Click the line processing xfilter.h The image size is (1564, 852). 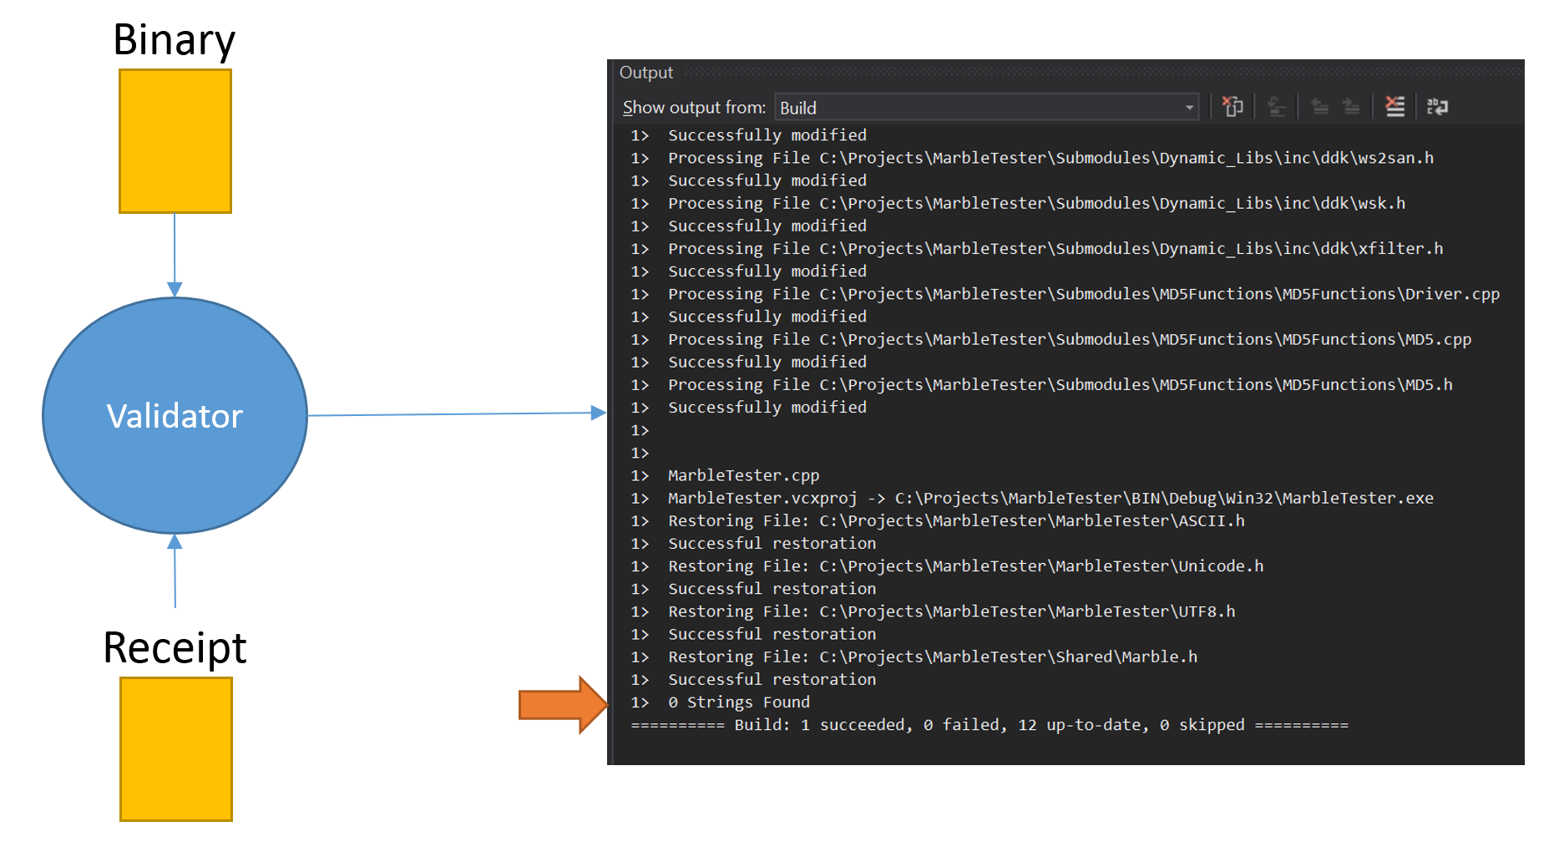coord(1055,248)
